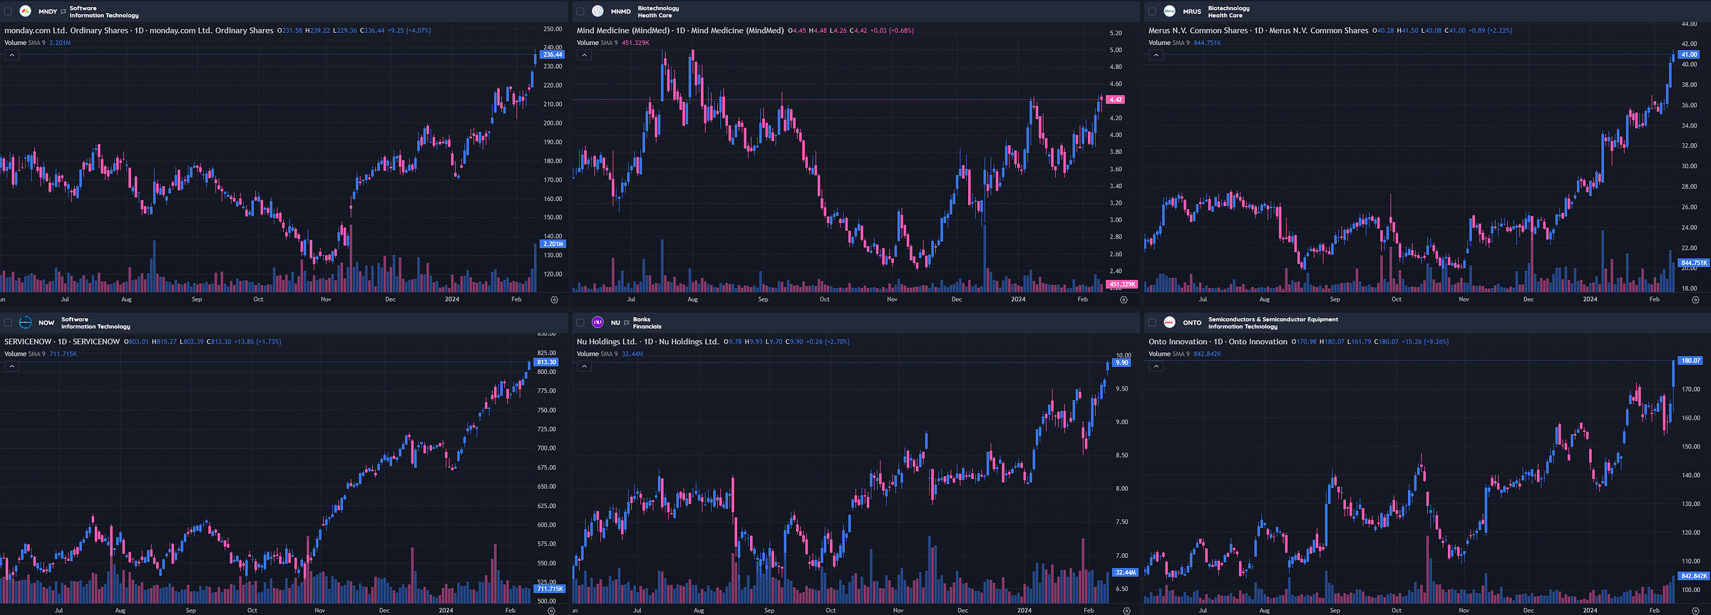The image size is (1711, 615).
Task: Collapse the indicator legend on MRUS chart
Action: click(1156, 55)
